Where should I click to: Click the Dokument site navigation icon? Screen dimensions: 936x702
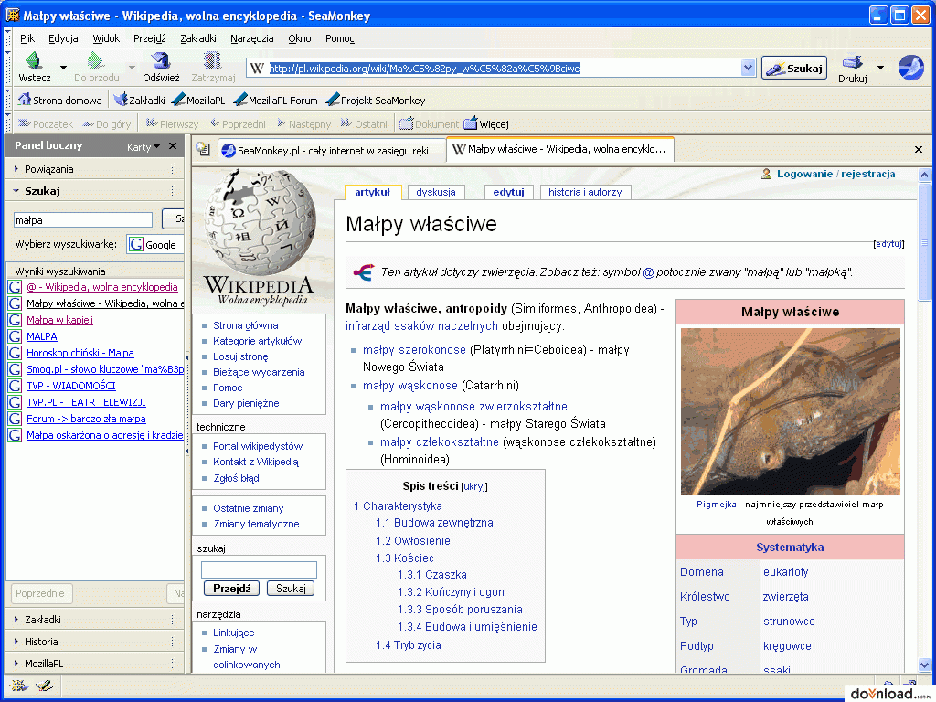pyautogui.click(x=407, y=123)
